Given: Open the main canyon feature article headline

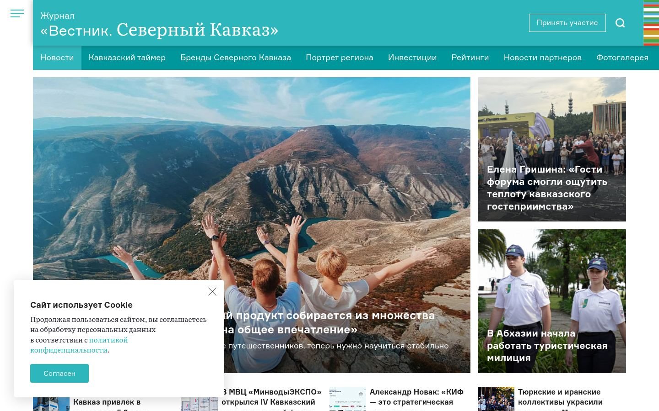Looking at the screenshot, I should click(329, 322).
